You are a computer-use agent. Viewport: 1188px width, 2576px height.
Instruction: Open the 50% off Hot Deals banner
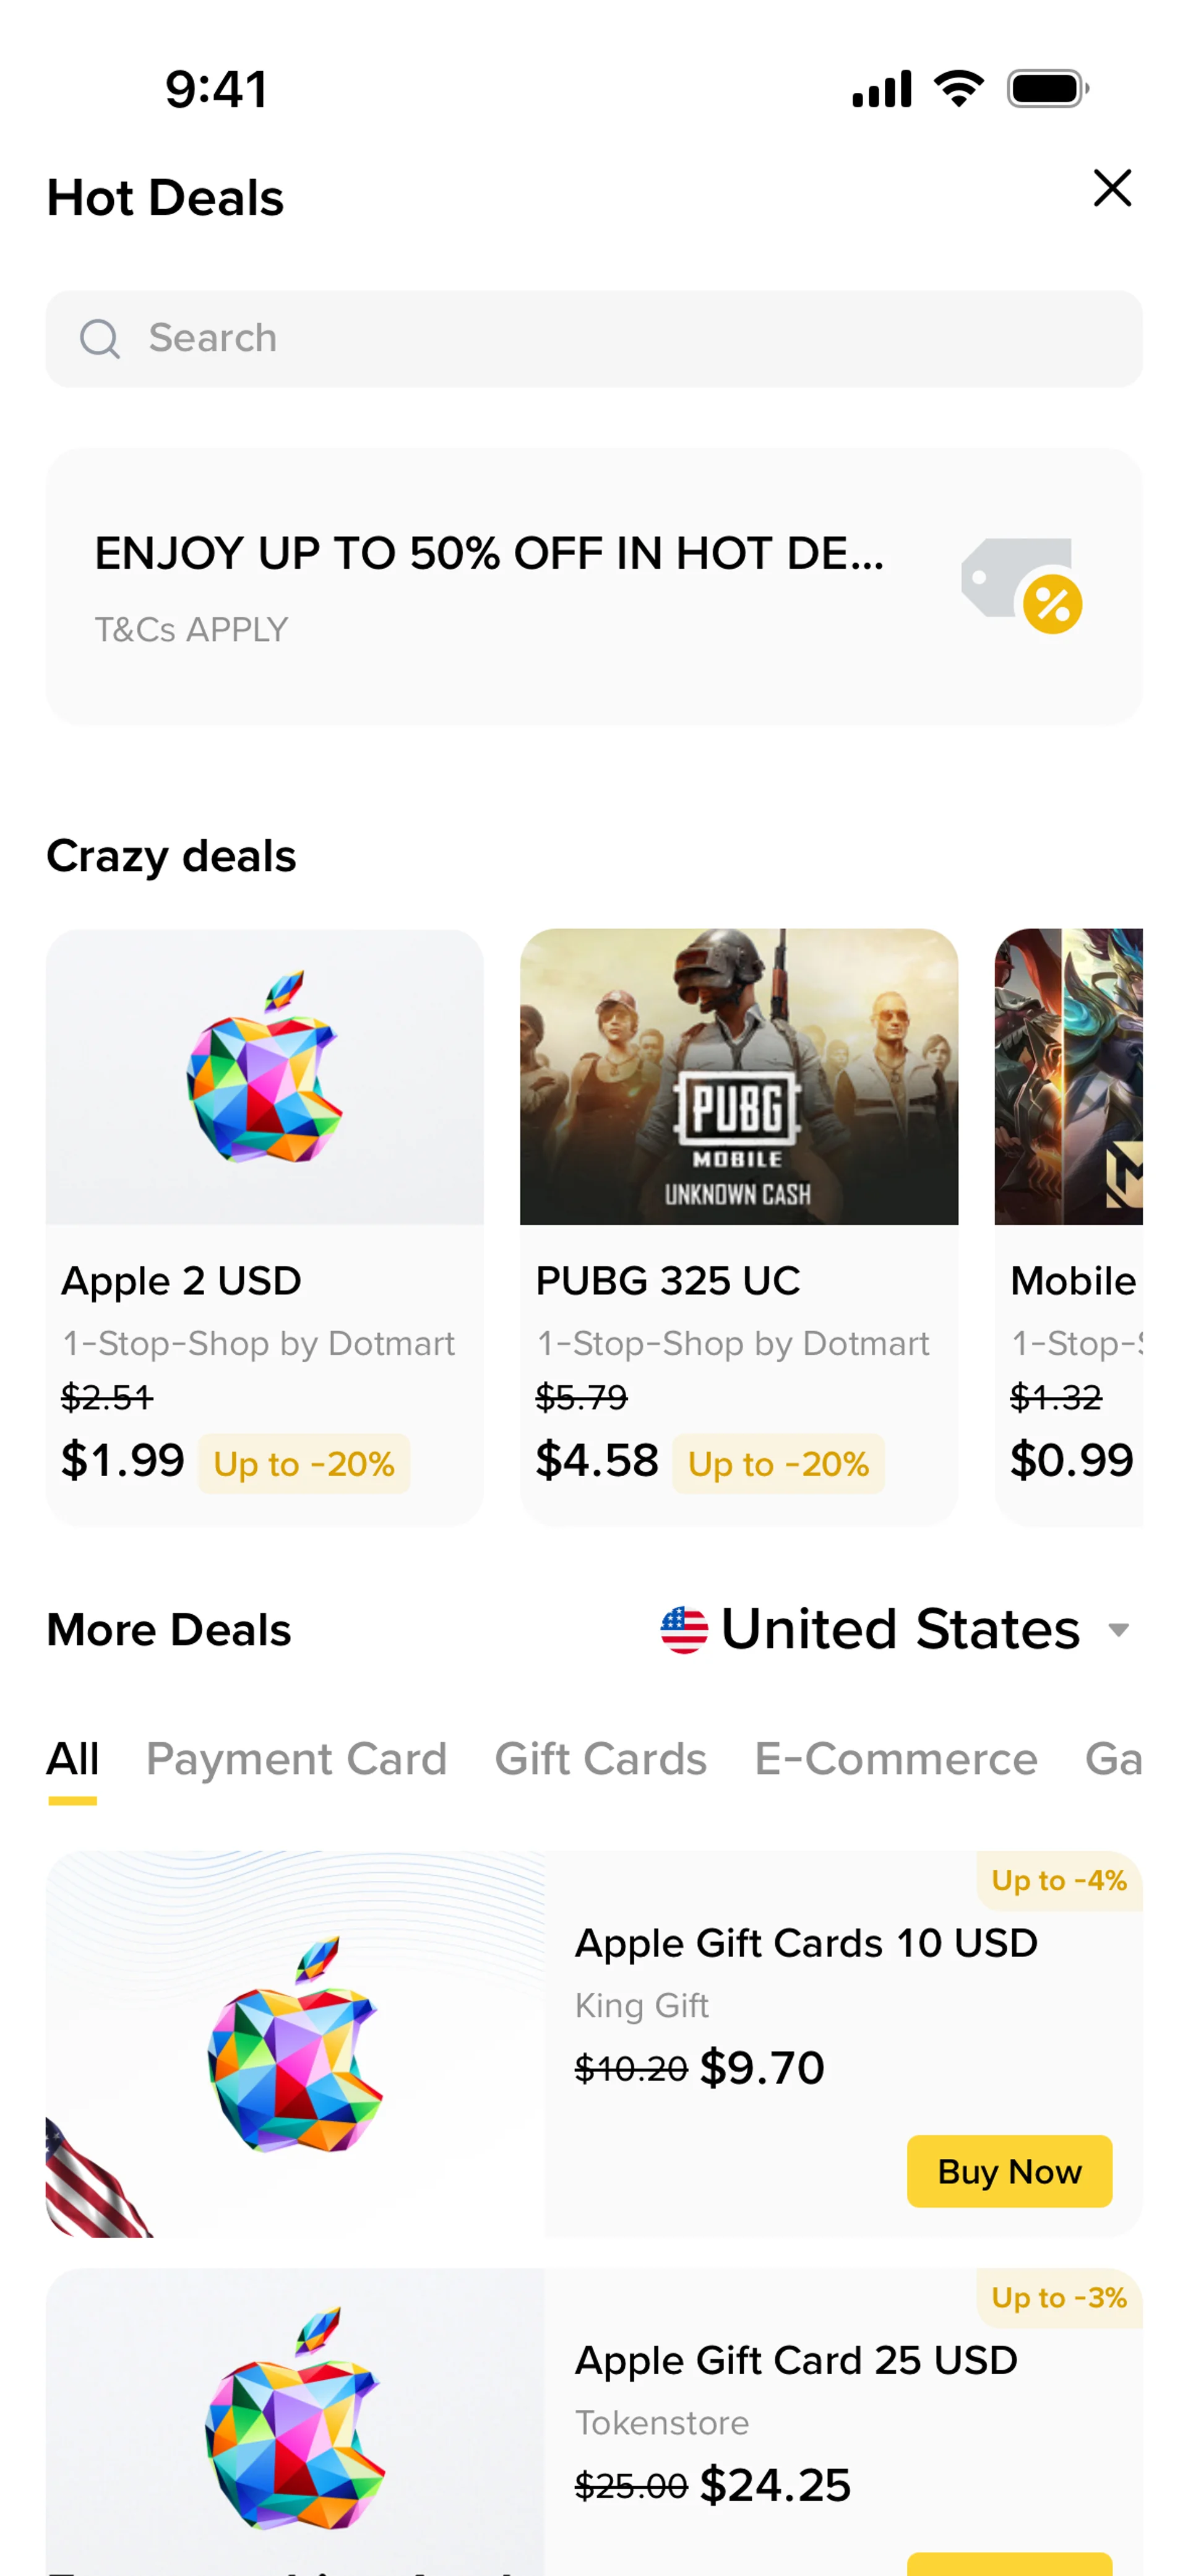pyautogui.click(x=594, y=587)
